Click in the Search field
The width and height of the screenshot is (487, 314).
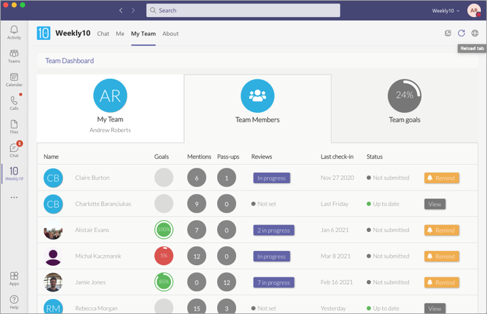pos(243,10)
